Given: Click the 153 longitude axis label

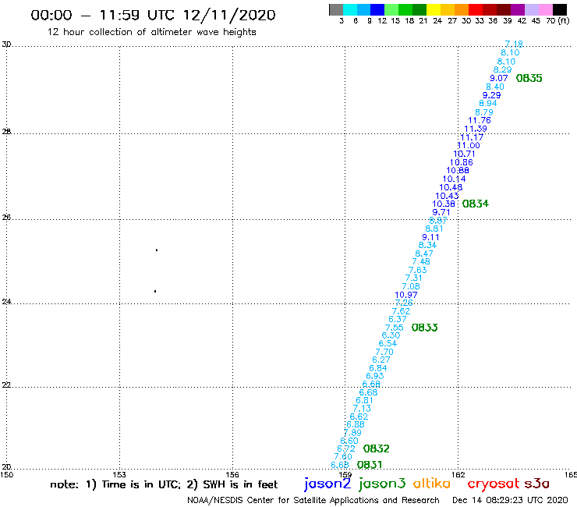Looking at the screenshot, I should pos(119,474).
